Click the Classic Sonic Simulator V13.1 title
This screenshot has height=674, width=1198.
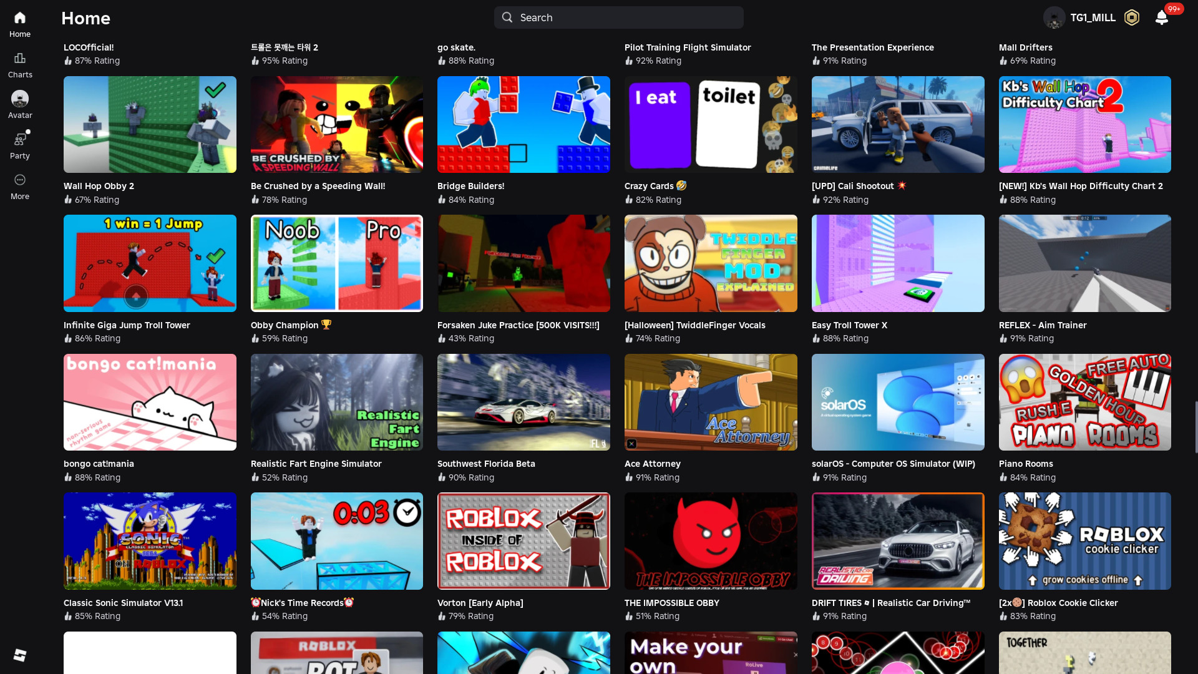(123, 603)
